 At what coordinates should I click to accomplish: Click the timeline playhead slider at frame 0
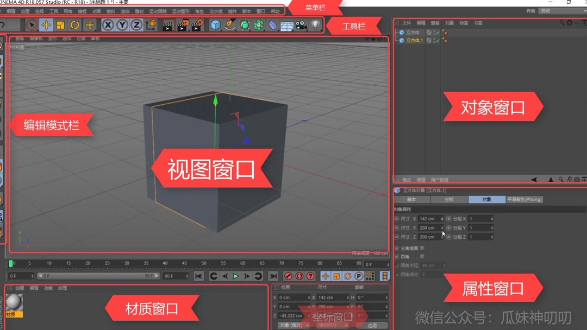pyautogui.click(x=11, y=263)
